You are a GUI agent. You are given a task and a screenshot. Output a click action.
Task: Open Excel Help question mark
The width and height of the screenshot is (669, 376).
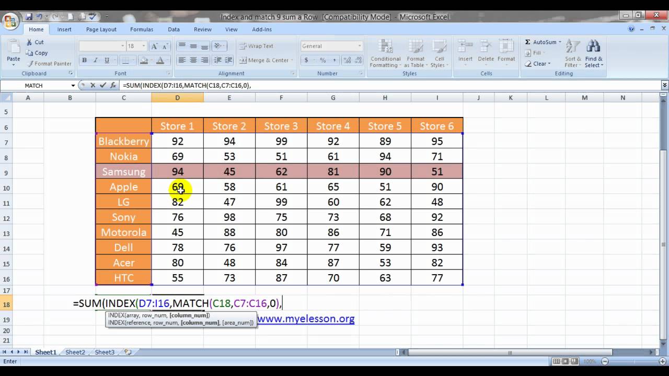point(631,29)
